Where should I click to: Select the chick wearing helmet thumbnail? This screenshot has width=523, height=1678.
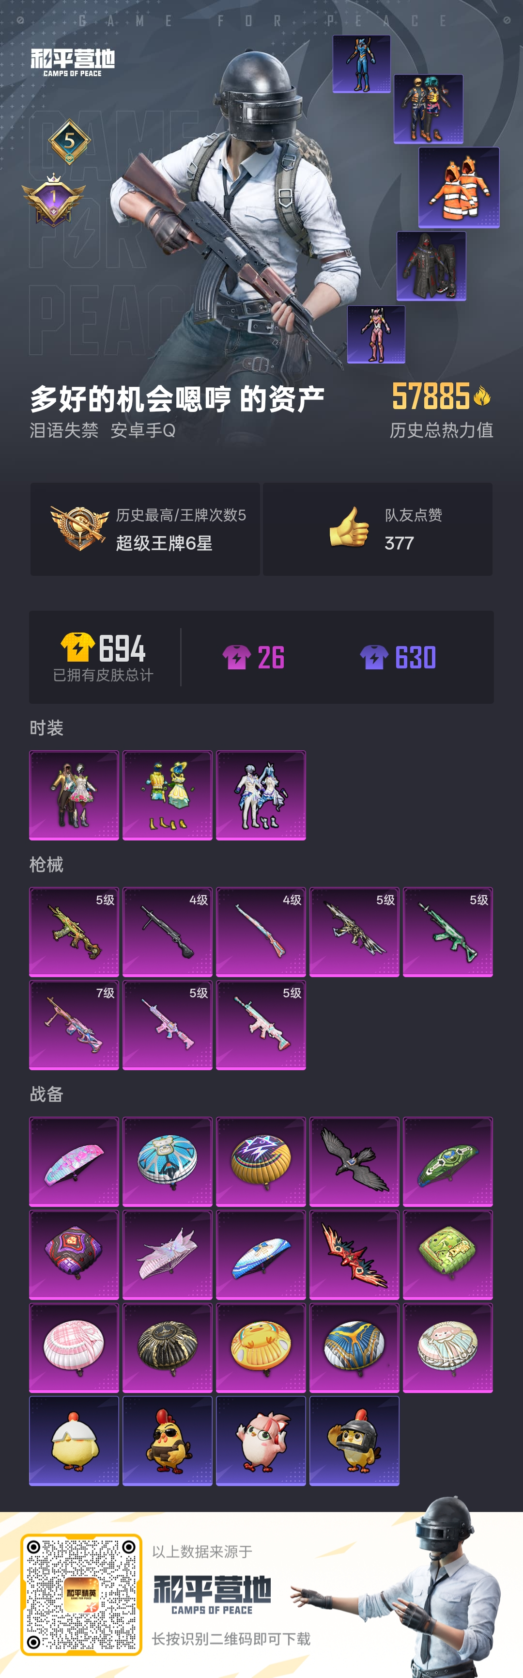(x=354, y=1441)
